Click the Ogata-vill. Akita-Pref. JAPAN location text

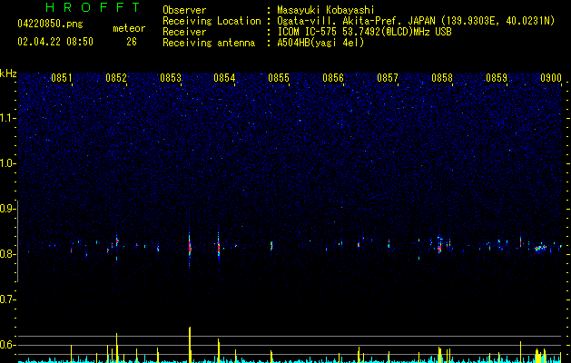pos(416,21)
